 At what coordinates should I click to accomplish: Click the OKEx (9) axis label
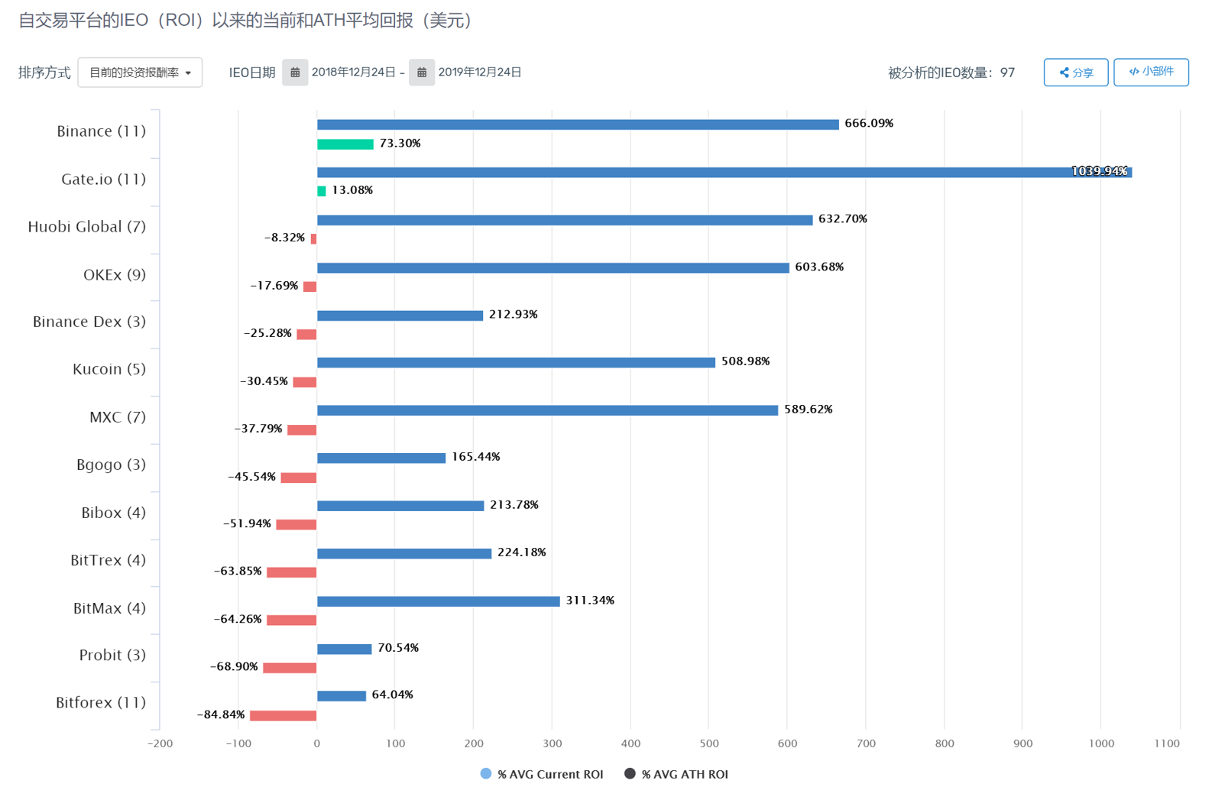point(115,275)
